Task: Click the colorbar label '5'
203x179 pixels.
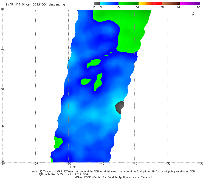Action: pos(101,7)
